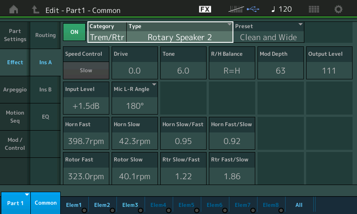Open the Mic L-R Angle dropdown
The width and height of the screenshot is (357, 214).
(134, 99)
